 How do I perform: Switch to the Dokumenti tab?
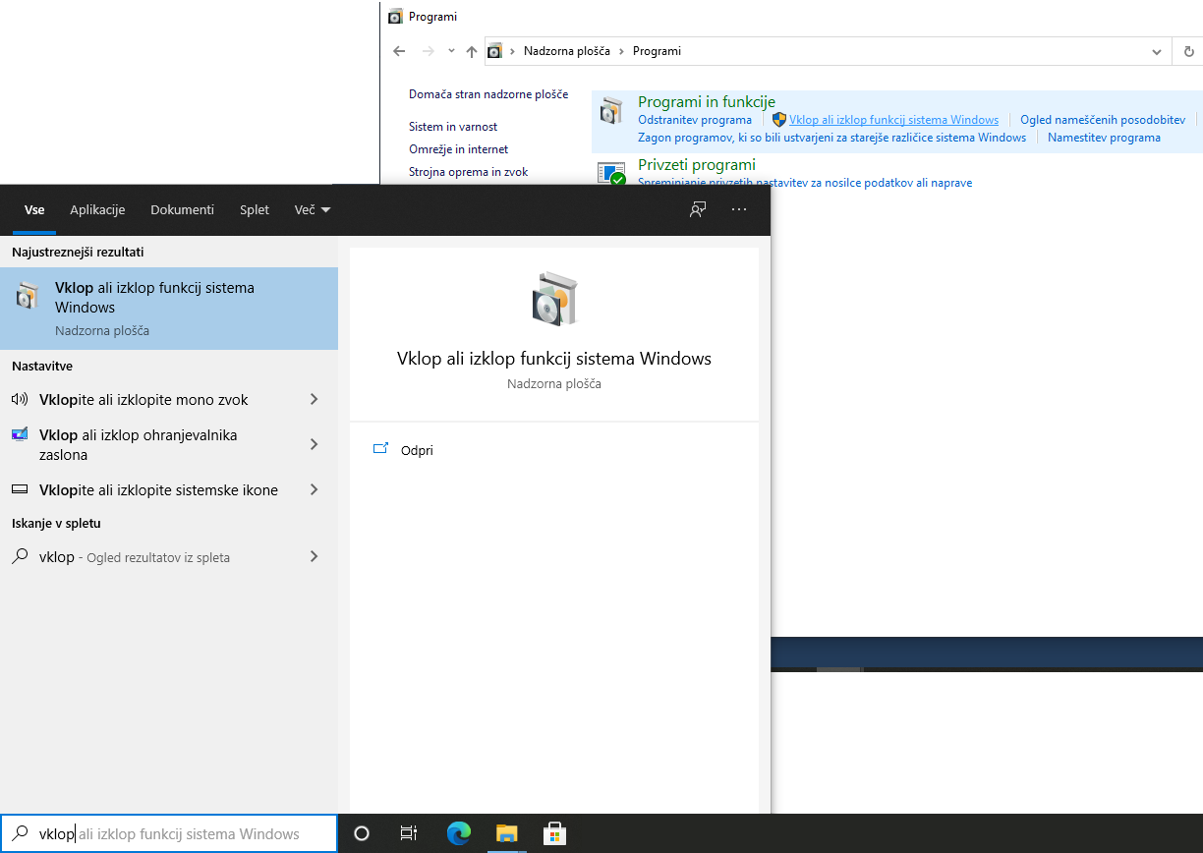(x=182, y=209)
